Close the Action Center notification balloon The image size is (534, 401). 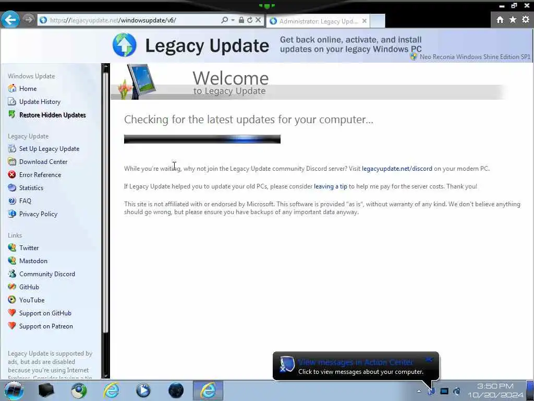click(x=429, y=359)
